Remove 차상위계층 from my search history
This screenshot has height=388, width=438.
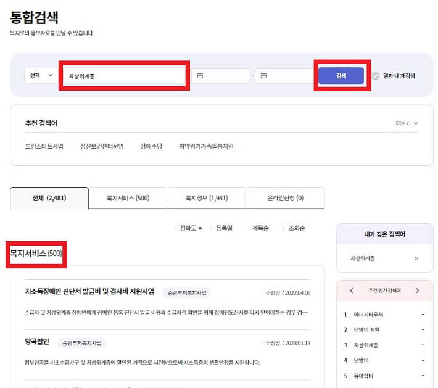click(416, 258)
